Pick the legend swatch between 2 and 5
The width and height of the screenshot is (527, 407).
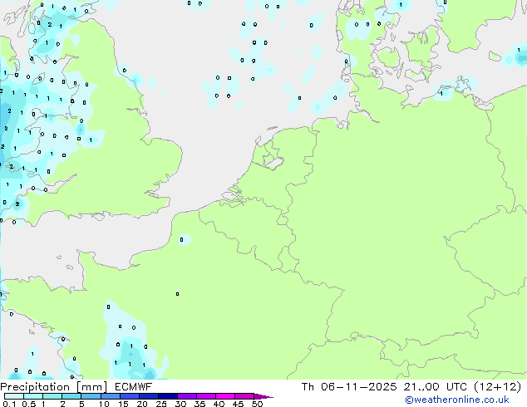coord(71,396)
